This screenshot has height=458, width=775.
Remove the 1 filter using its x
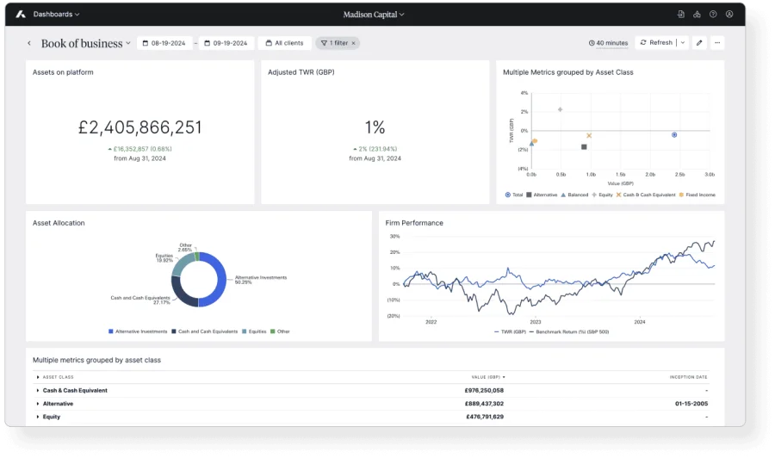[353, 44]
